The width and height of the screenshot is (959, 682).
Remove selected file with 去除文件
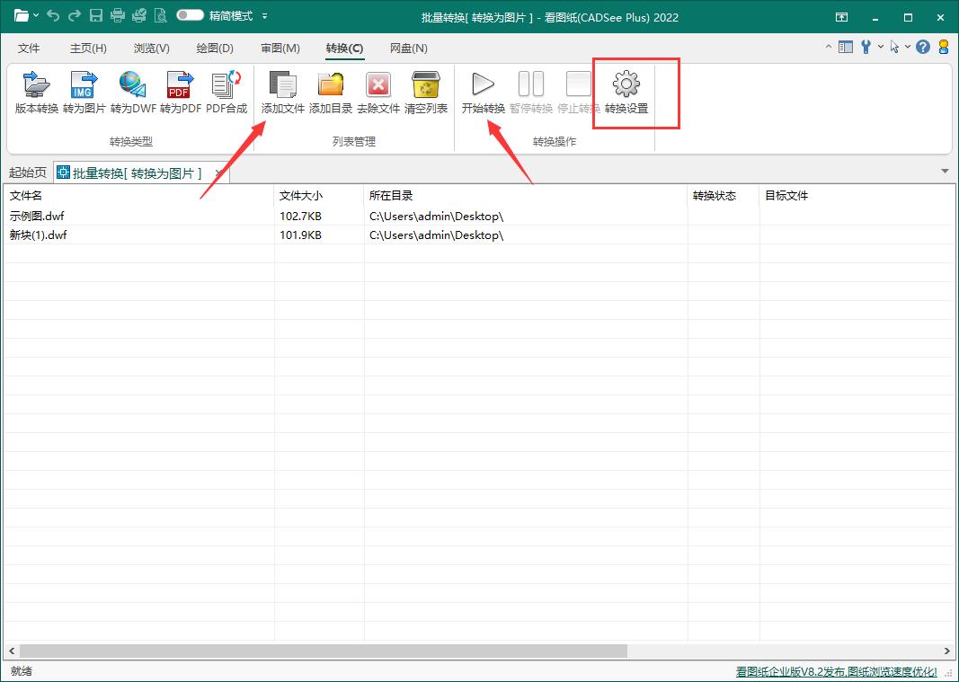tap(378, 93)
